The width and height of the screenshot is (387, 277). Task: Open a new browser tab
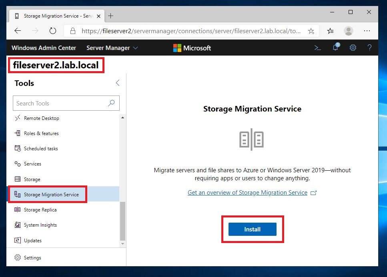(110, 16)
